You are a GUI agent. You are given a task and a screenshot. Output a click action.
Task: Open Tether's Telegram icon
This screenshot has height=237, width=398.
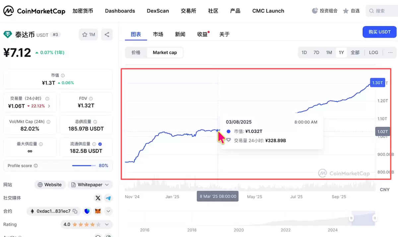click(107, 198)
